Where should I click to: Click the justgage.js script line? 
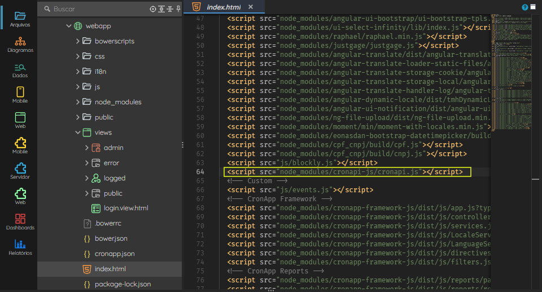click(343, 46)
